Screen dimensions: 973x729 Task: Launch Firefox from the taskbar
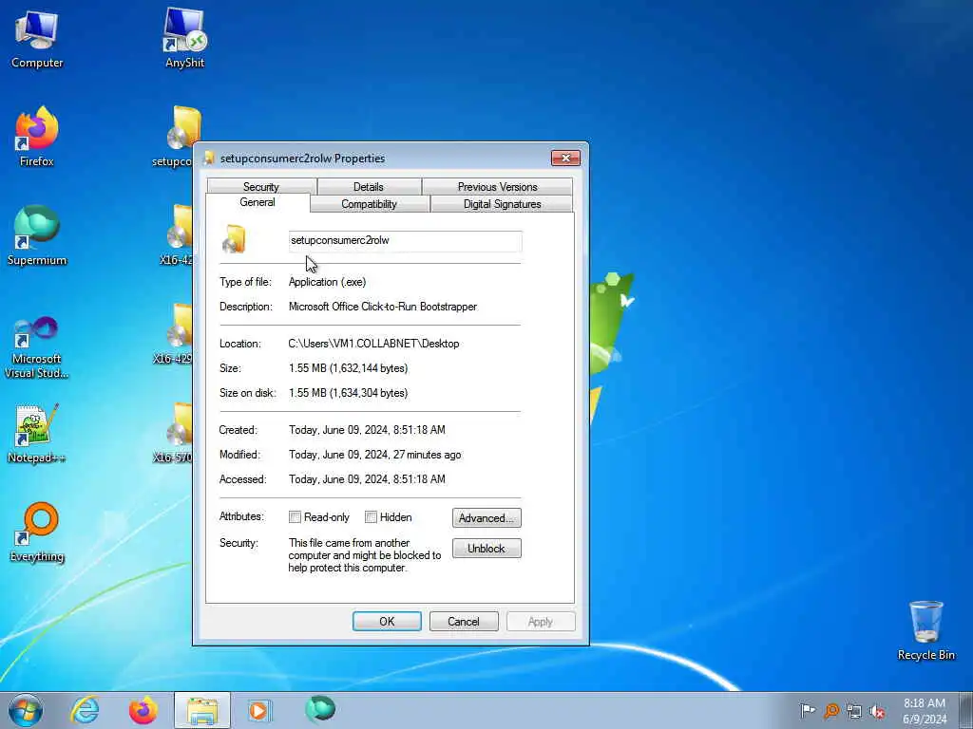coord(143,710)
